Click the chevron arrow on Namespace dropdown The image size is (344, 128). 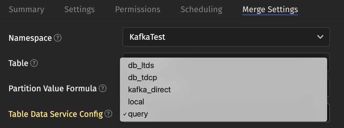(x=320, y=37)
